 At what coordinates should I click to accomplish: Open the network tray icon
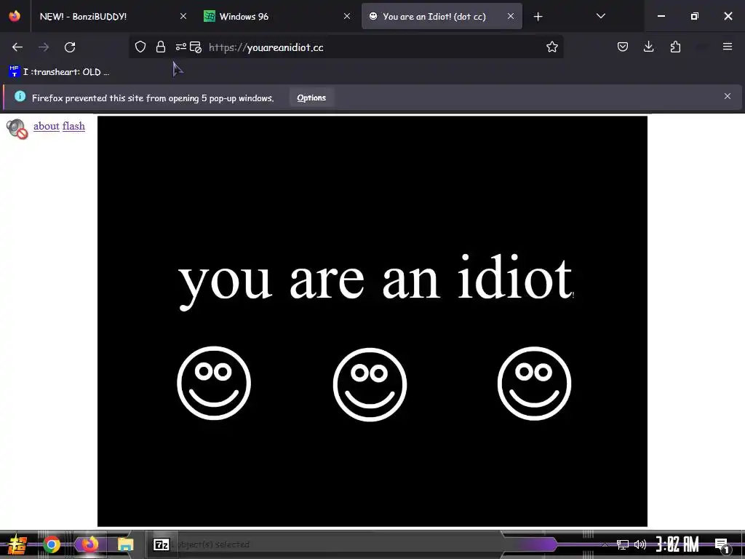tap(622, 544)
